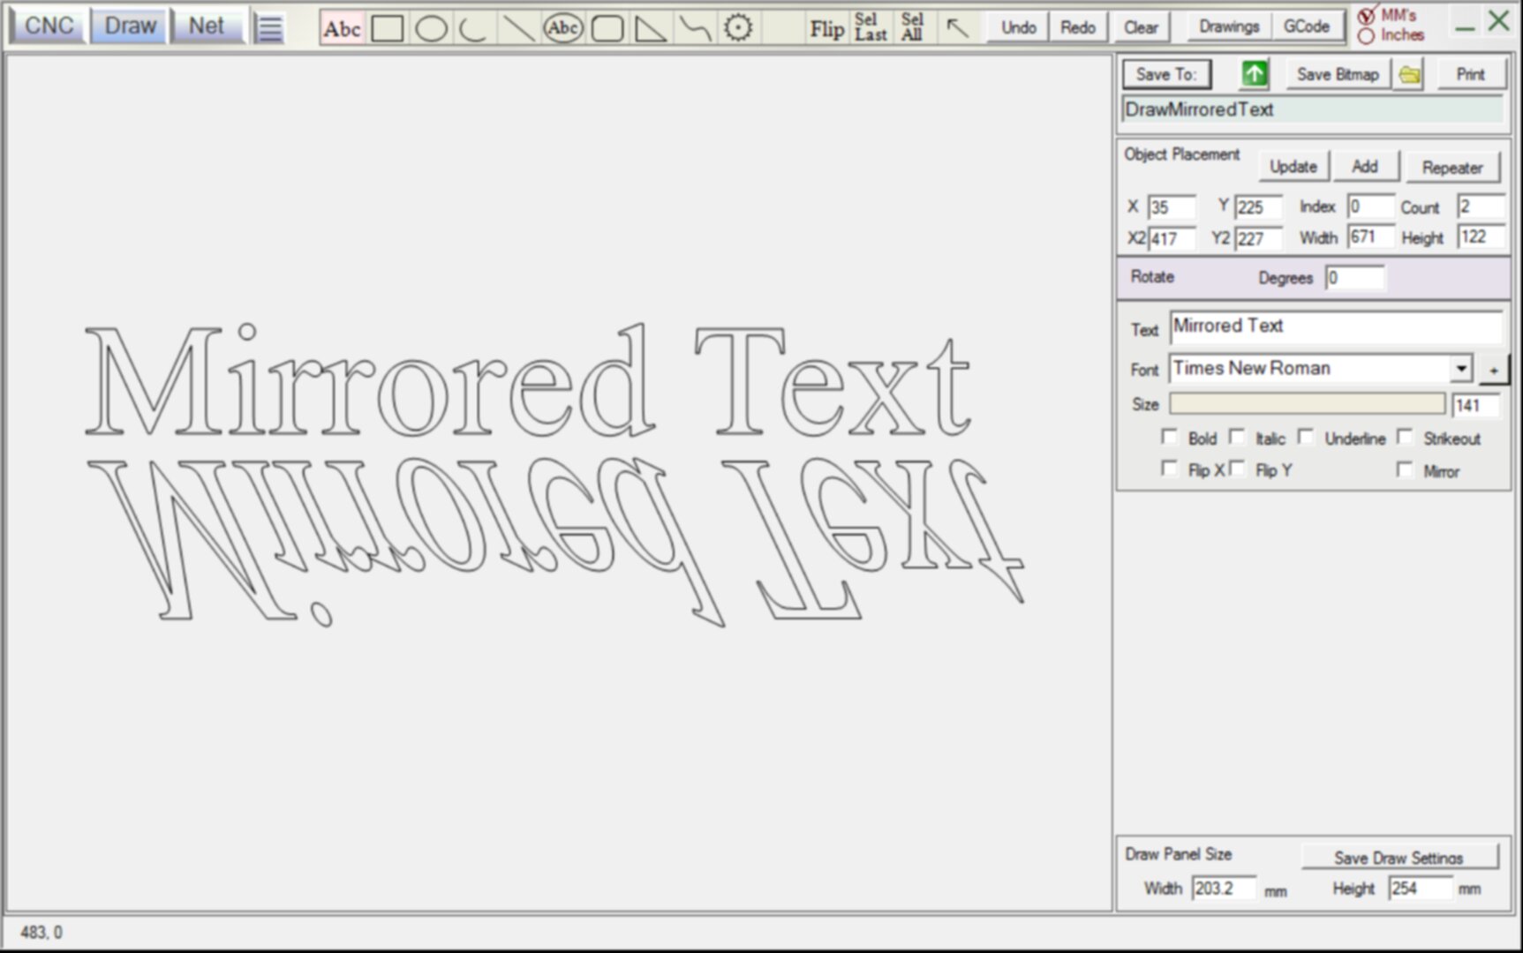The width and height of the screenshot is (1523, 953).
Task: Click the X position field
Action: 1172,207
